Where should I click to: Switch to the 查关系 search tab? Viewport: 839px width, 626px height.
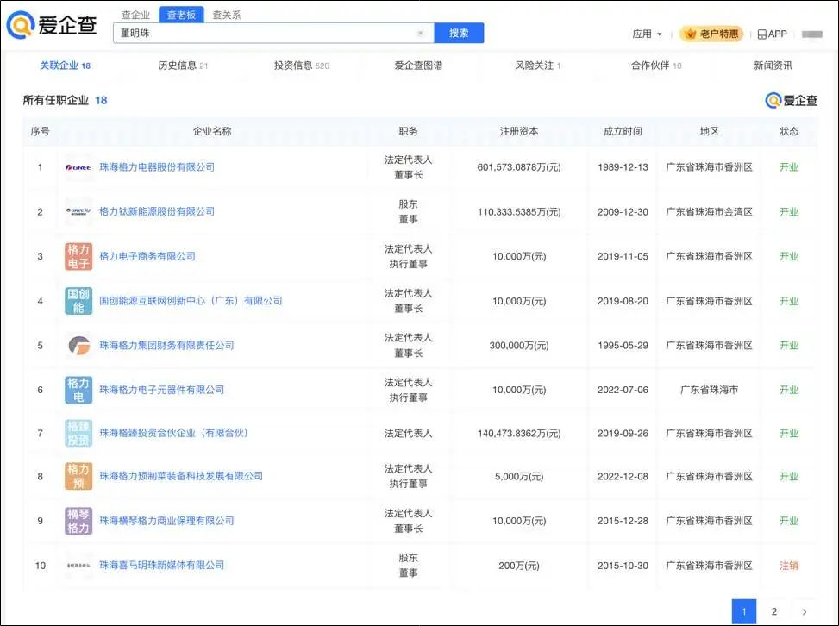(x=226, y=15)
